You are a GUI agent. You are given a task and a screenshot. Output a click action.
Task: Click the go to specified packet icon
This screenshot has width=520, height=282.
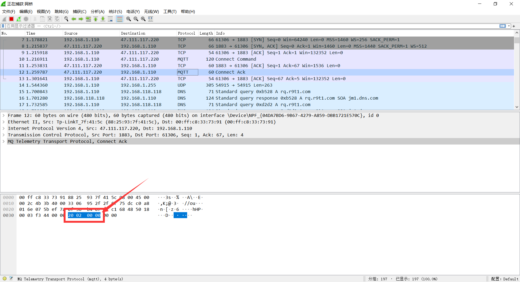pos(88,19)
